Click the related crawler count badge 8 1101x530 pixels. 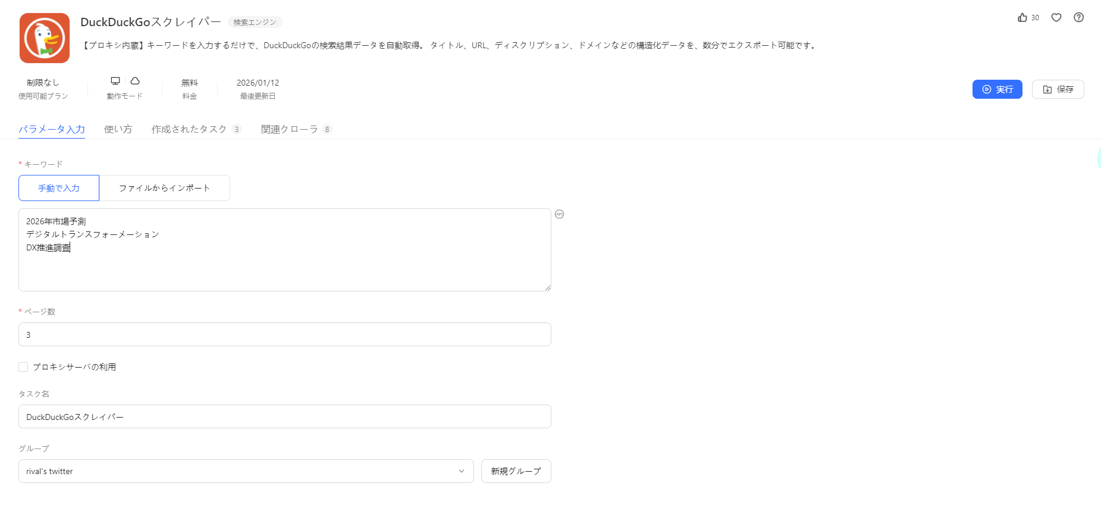point(327,130)
